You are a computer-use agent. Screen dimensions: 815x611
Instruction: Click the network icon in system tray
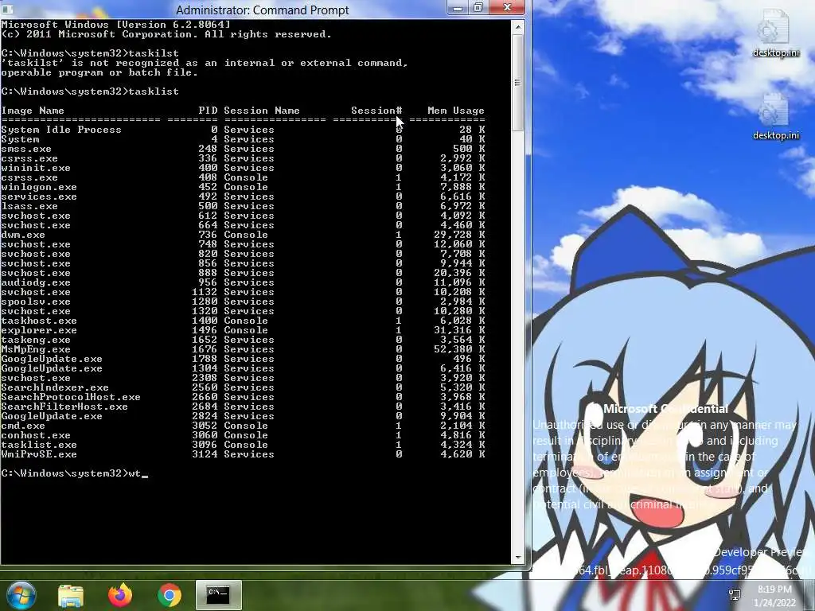pyautogui.click(x=735, y=595)
